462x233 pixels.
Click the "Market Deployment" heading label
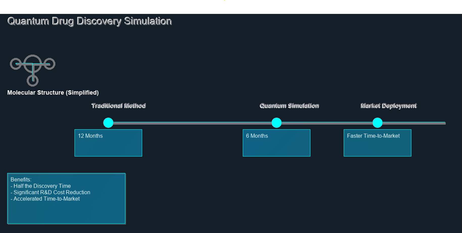(x=388, y=106)
